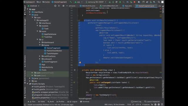The width and height of the screenshot is (188, 106).
Task: Click override gutter icon beside onChanged
Action: click(x=74, y=82)
